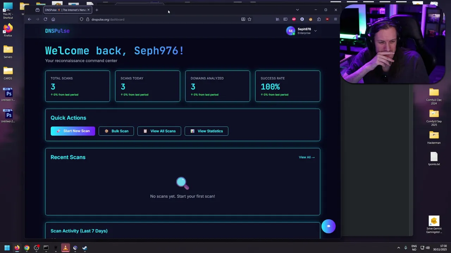Switch the ENG NO input language
The width and height of the screenshot is (451, 253).
click(x=414, y=248)
